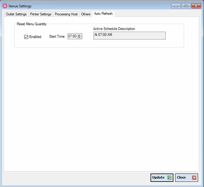
Task: Close window with the red X title button
Action: [196, 6]
